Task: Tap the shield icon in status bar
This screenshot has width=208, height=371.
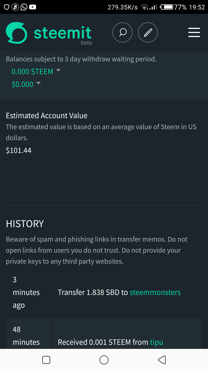Action: pyautogui.click(x=6, y=7)
